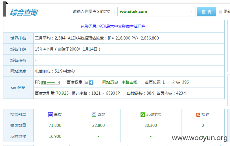
Task: Click the 综合查询 heading logo
Action: [x=24, y=12]
